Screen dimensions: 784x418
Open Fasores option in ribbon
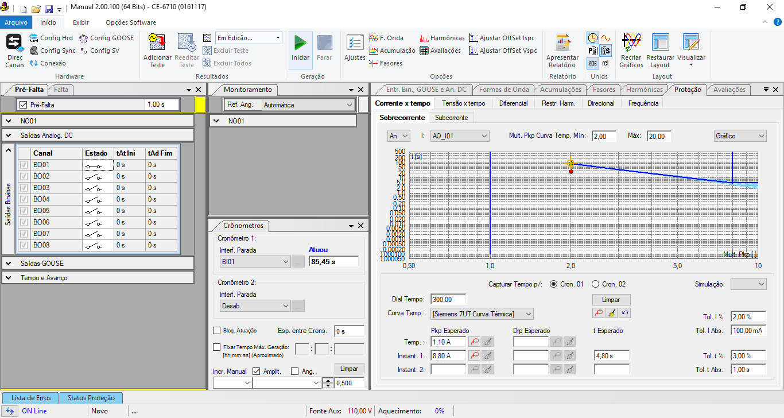tap(386, 63)
